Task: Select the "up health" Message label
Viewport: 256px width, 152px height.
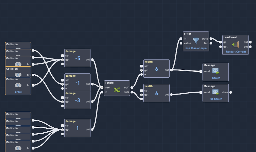Action: tap(216, 99)
